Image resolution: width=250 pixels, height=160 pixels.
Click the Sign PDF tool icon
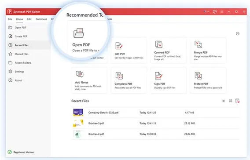pos(158,76)
